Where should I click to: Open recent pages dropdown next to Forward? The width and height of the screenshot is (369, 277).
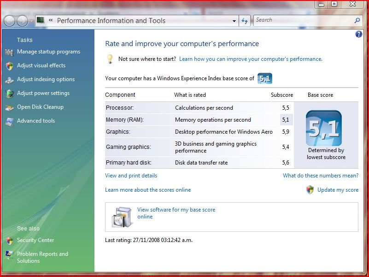pos(31,21)
